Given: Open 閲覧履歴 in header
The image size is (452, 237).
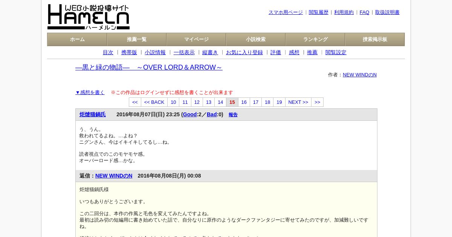Looking at the screenshot, I should coord(319,12).
